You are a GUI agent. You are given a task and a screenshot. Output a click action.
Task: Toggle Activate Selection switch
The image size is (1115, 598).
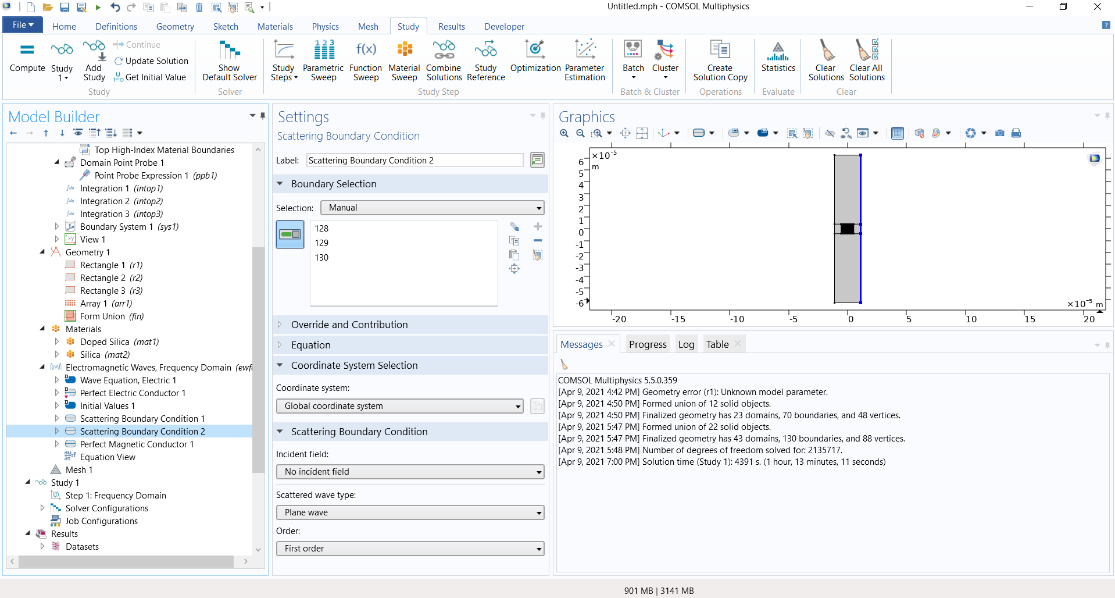click(290, 234)
